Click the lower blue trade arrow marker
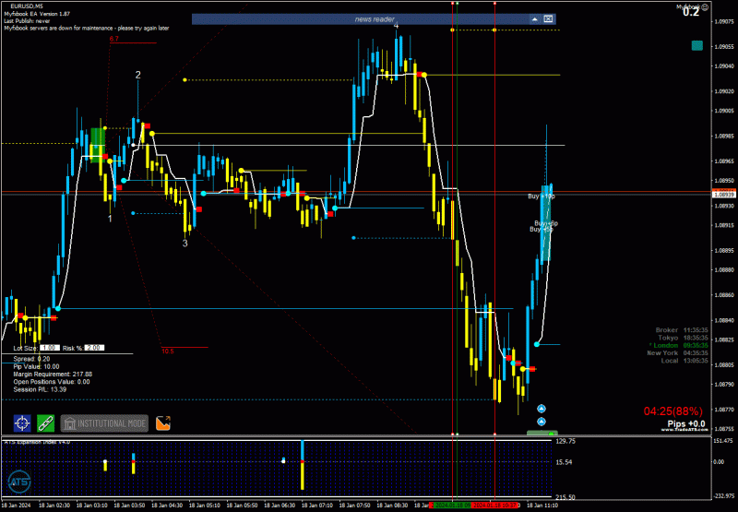Viewport: 738px width, 512px height. coord(542,422)
